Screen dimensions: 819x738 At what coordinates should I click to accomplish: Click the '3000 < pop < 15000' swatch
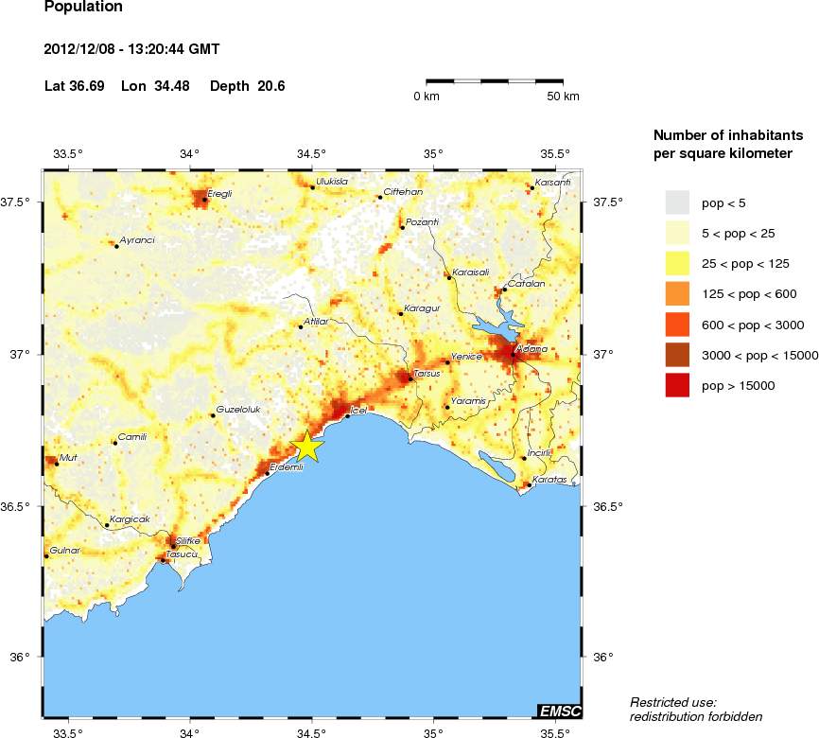pyautogui.click(x=677, y=355)
